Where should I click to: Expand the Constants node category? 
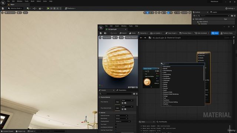[166, 76]
